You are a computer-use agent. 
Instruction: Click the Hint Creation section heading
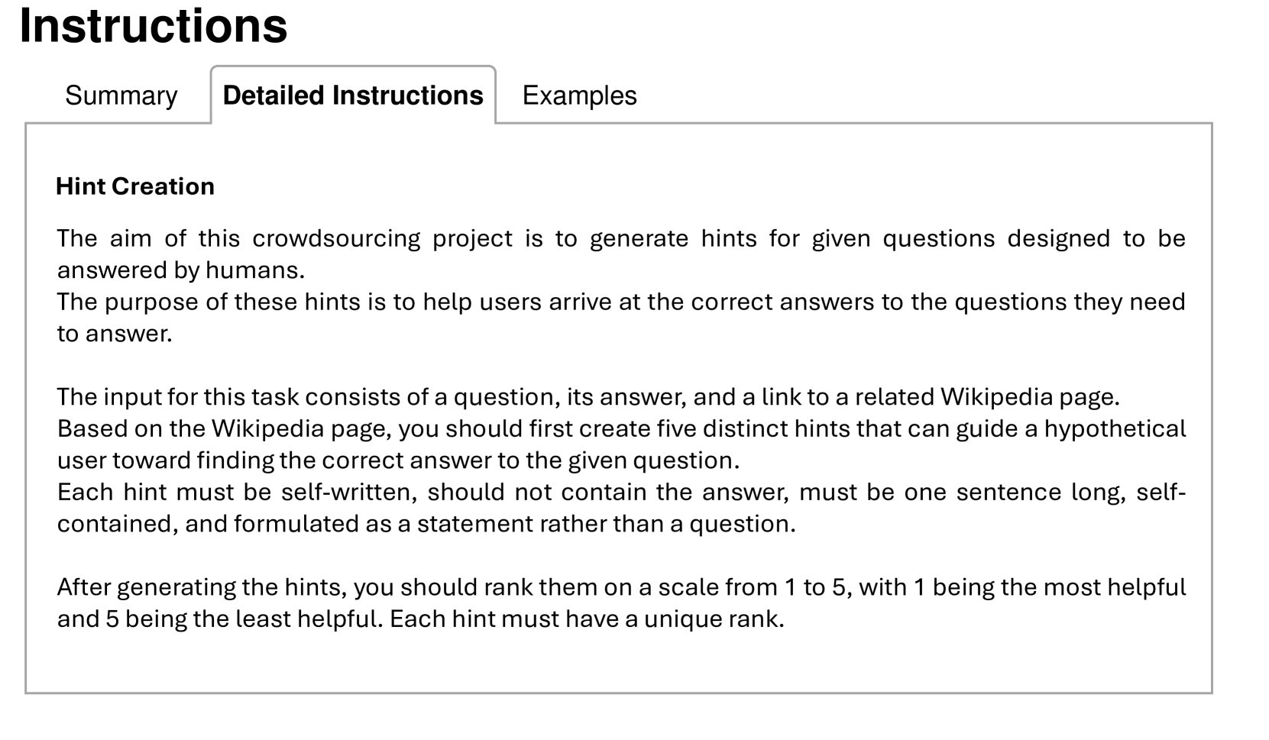pyautogui.click(x=135, y=186)
